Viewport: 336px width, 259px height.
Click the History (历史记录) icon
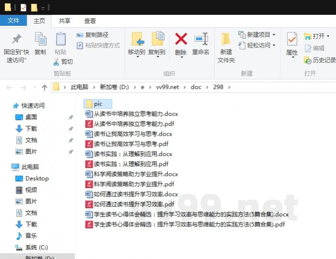(x=308, y=60)
